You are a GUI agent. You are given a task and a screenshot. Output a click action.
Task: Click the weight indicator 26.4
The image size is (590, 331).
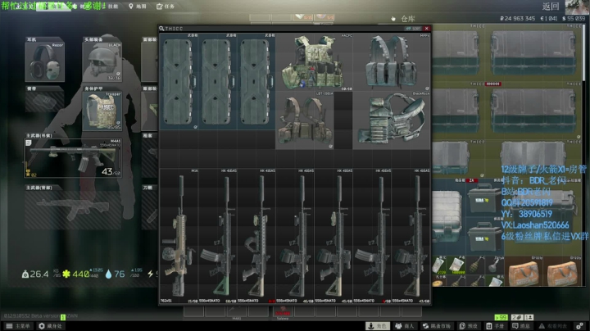point(35,274)
